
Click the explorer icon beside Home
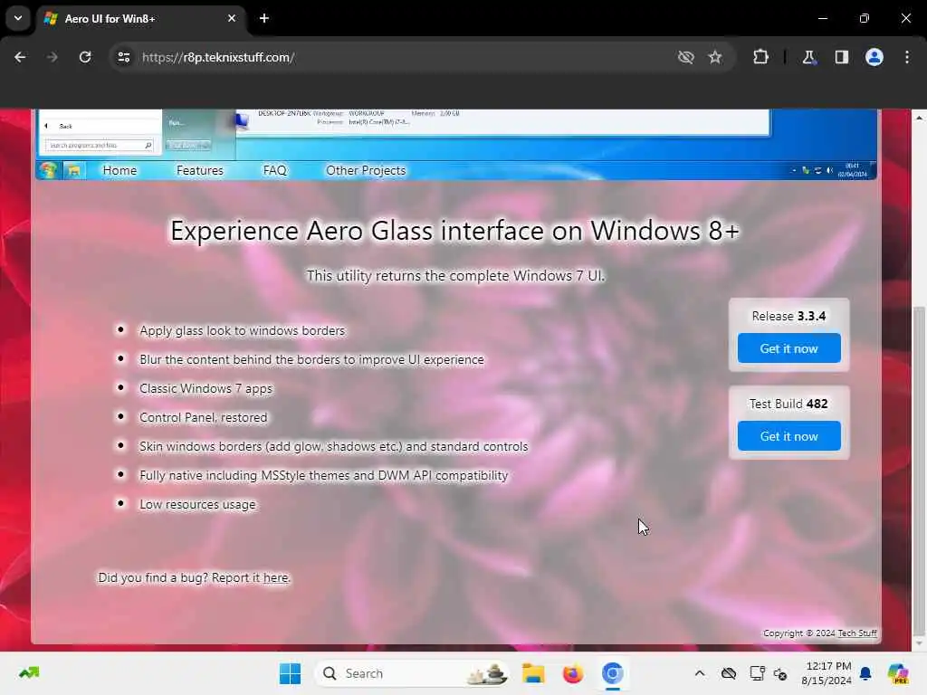74,171
